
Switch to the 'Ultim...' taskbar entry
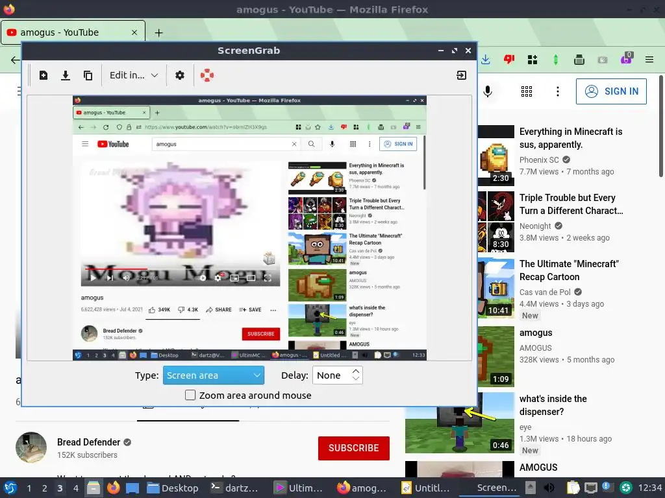tap(297, 488)
